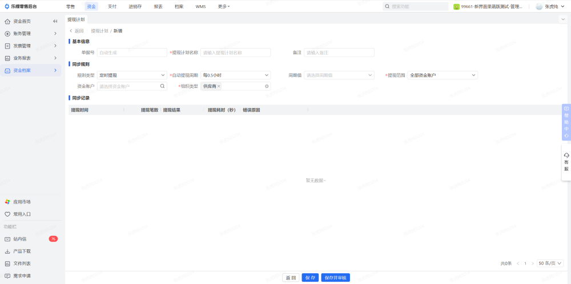Screen dimensions: 571x284
Task: Click the 保存 button
Action: (x=310, y=278)
